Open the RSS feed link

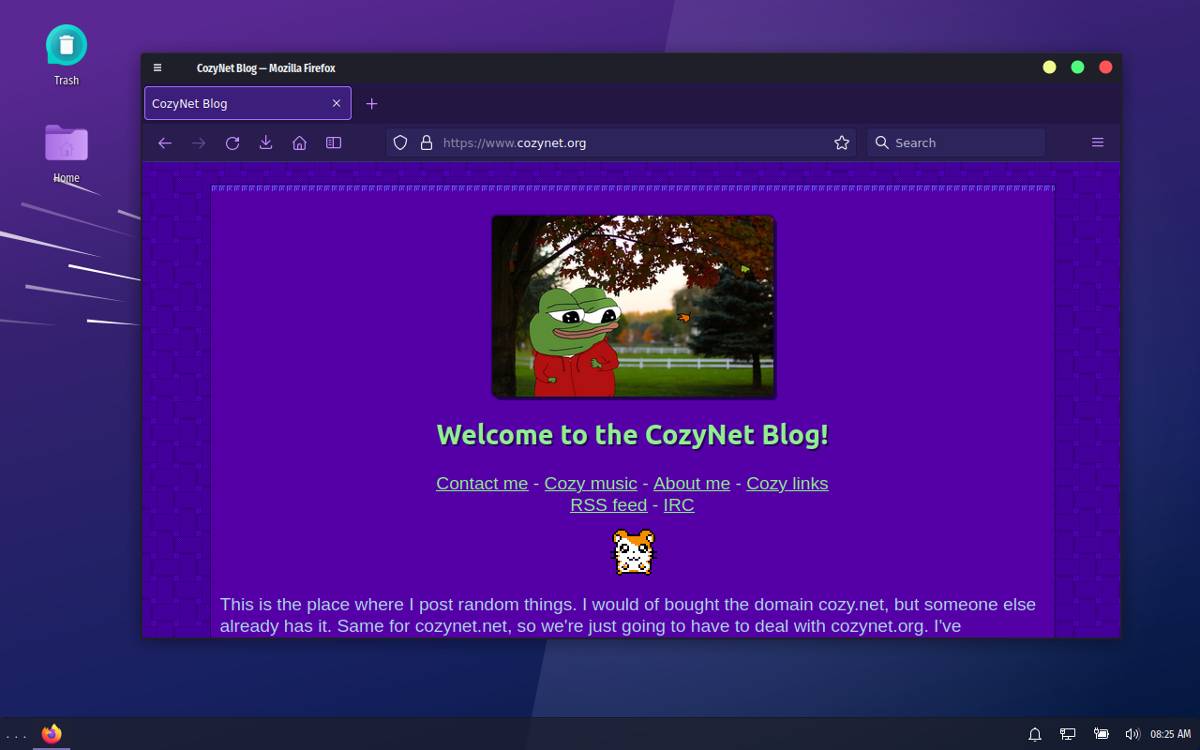click(608, 505)
